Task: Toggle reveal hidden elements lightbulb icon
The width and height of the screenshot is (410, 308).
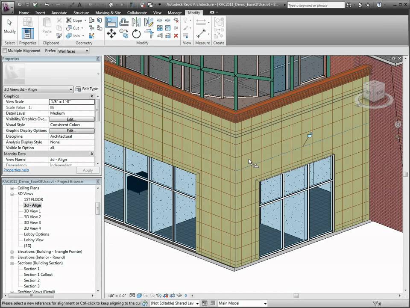Action: pyautogui.click(x=186, y=296)
